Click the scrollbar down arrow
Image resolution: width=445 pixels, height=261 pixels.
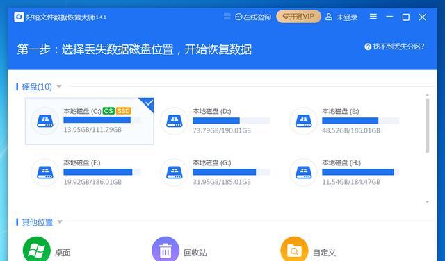pyautogui.click(x=428, y=202)
